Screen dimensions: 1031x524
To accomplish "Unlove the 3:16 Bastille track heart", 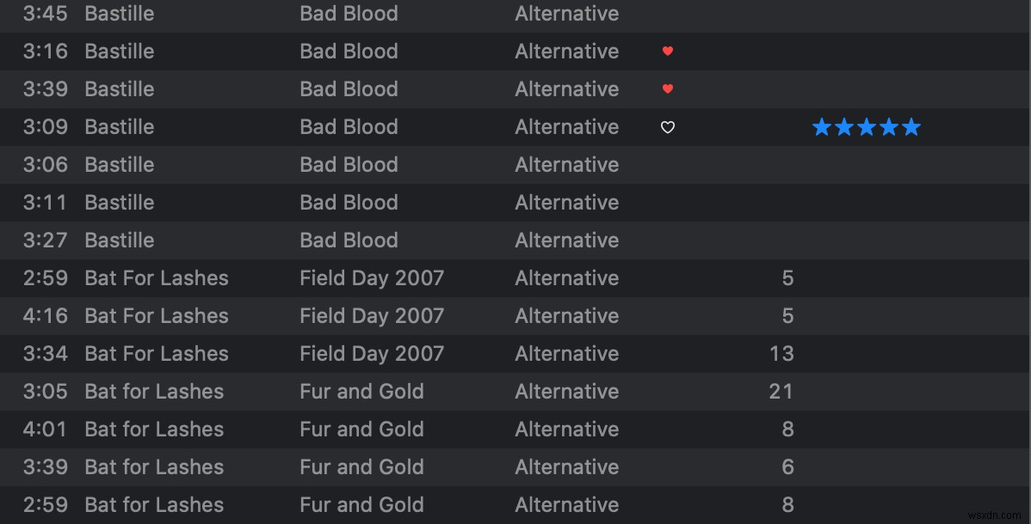I will pyautogui.click(x=667, y=52).
